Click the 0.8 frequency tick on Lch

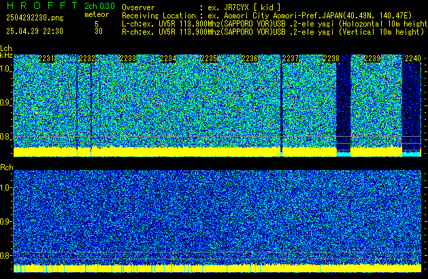[5, 137]
